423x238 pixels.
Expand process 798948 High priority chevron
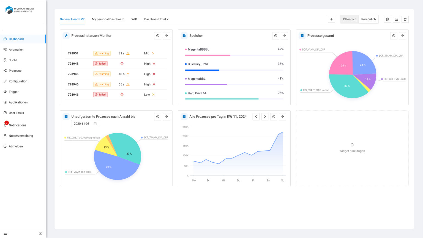[154, 64]
